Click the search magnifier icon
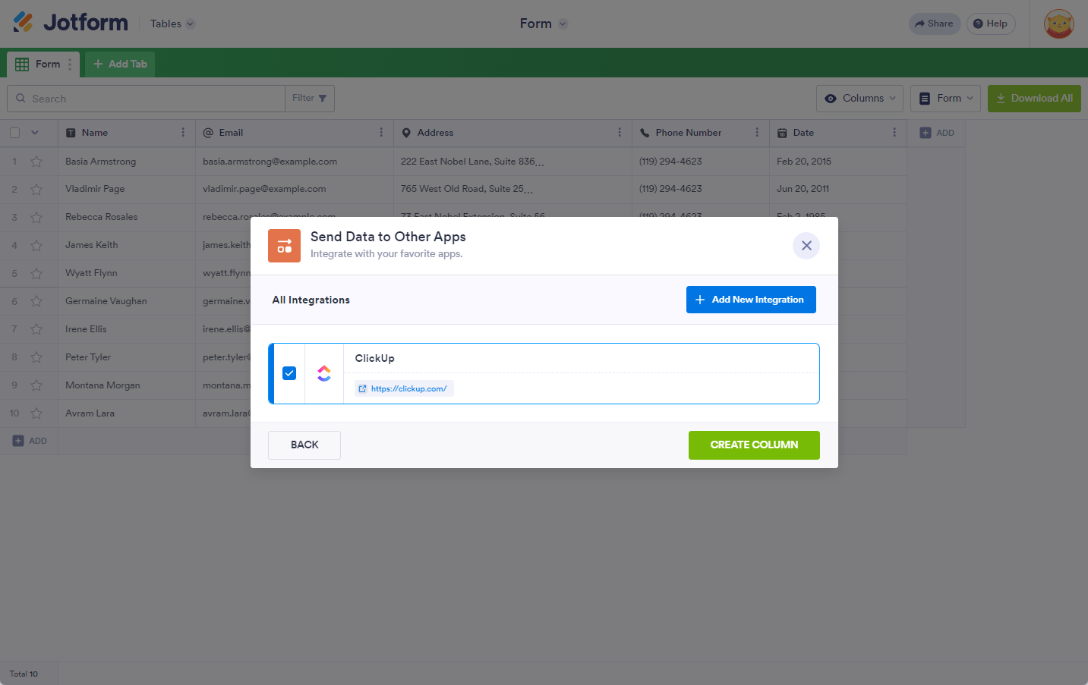 point(20,99)
